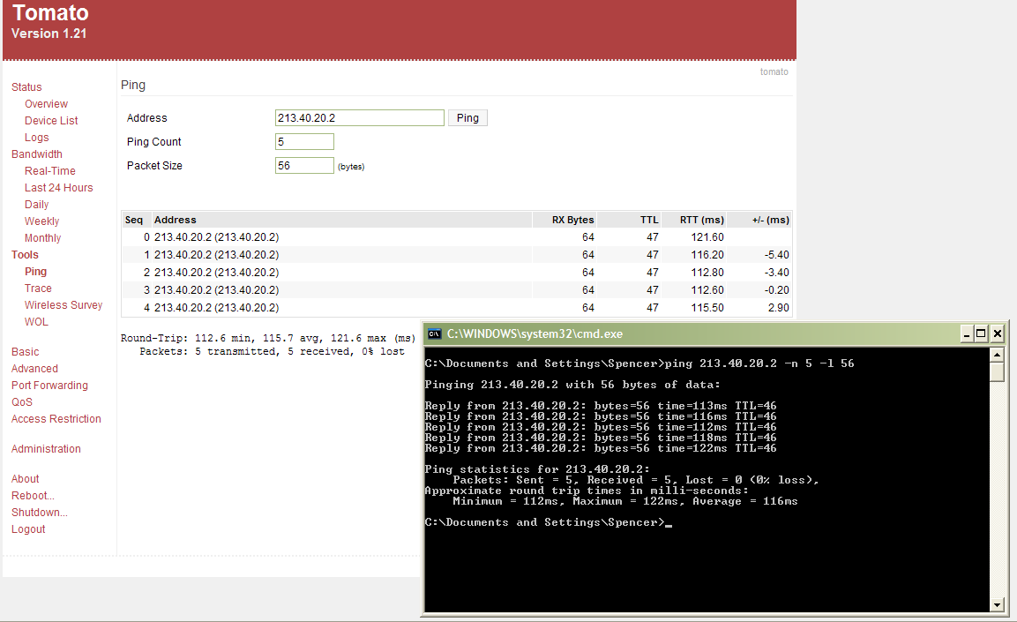1017x622 pixels.
Task: Click the 'tomato' router name text
Action: 774,72
